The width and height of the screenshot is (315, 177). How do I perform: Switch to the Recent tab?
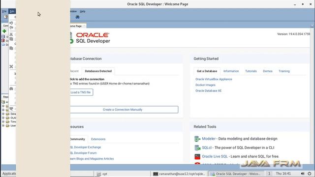coord(74,71)
